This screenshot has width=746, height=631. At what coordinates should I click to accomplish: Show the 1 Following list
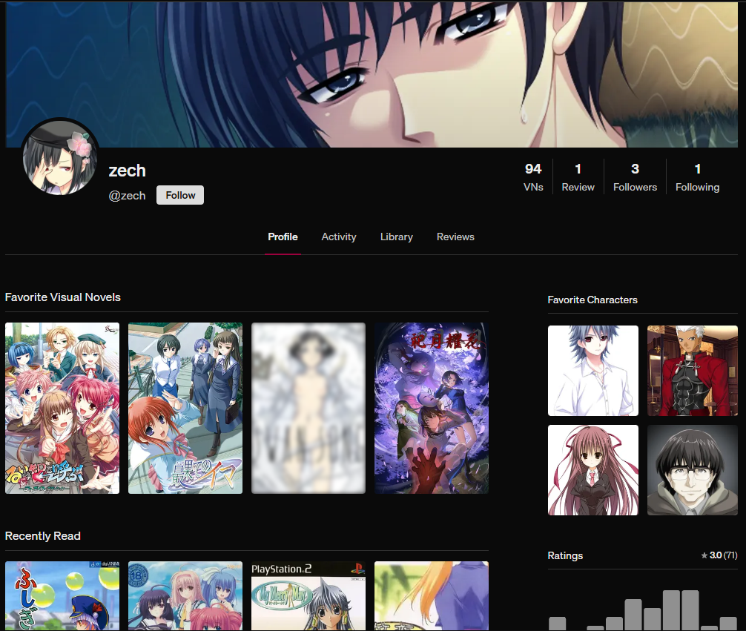(697, 177)
